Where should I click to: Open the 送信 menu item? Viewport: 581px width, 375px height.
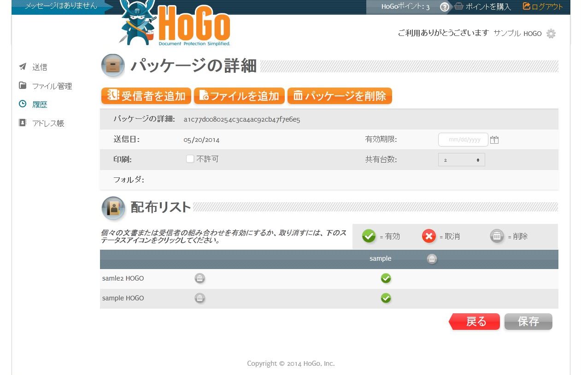39,67
